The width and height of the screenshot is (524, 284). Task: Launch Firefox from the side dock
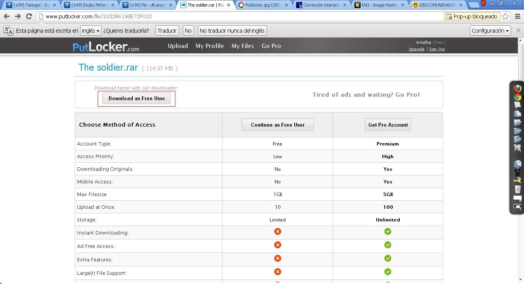coord(517,89)
